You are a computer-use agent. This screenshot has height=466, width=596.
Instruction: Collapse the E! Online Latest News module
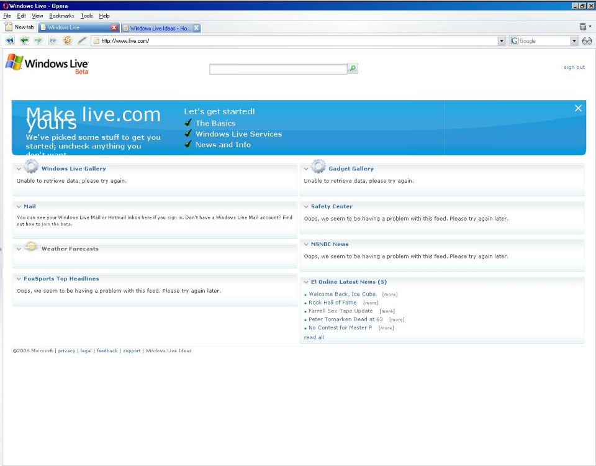[306, 282]
